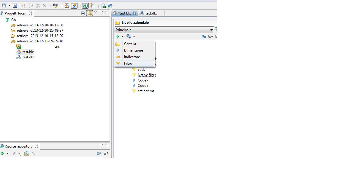Toggle the link-with-editor icon in Progetti locali
Image resolution: width=342 pixels, height=192 pixels.
click(x=89, y=13)
